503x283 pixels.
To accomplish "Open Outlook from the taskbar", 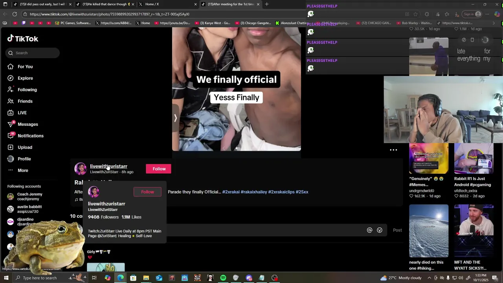I will (x=159, y=278).
